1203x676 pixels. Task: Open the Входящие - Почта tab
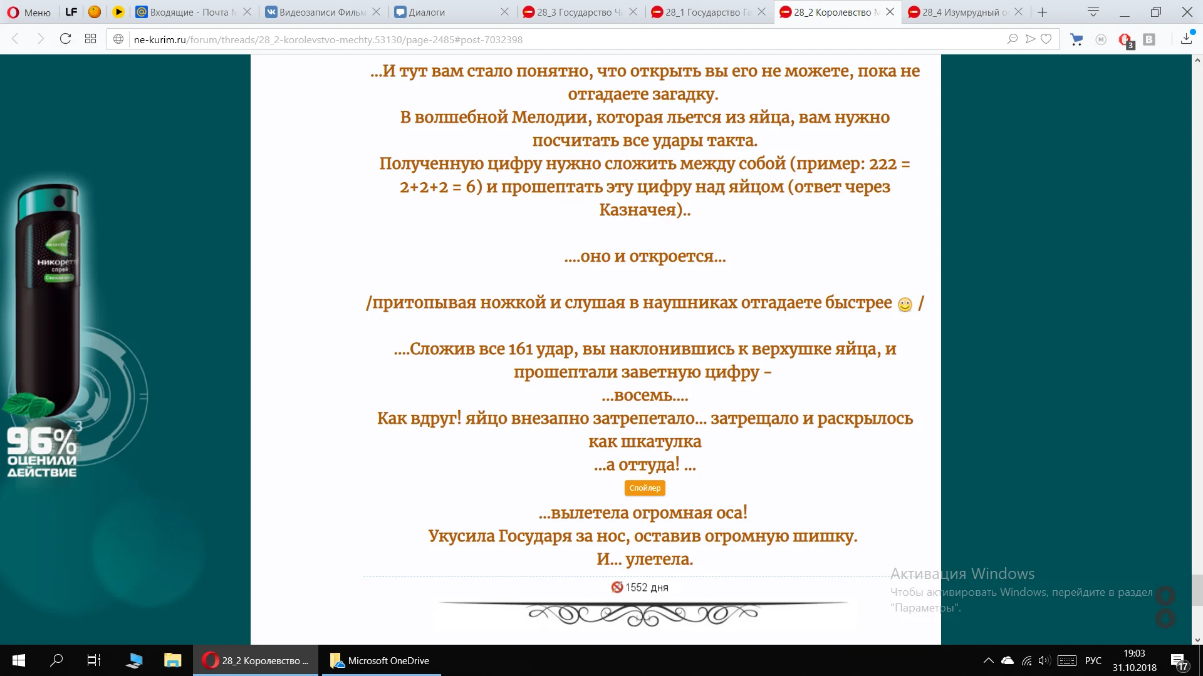click(187, 12)
